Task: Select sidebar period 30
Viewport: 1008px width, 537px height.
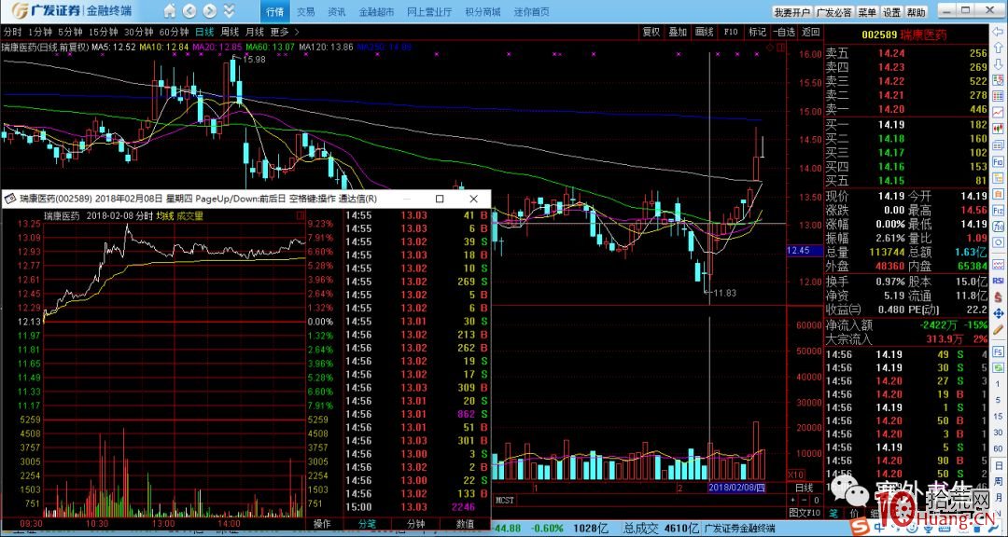Action: 999,432
